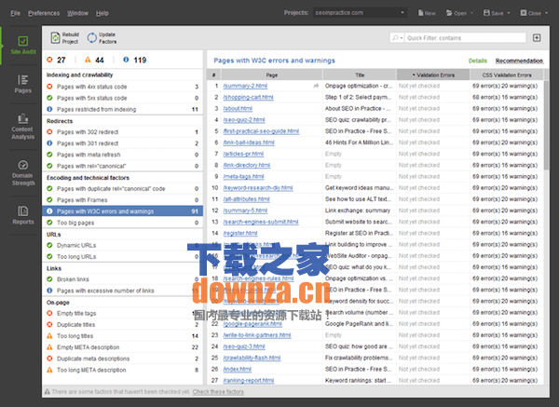
Task: Click the warning icon in bottom status bar
Action: click(x=48, y=392)
